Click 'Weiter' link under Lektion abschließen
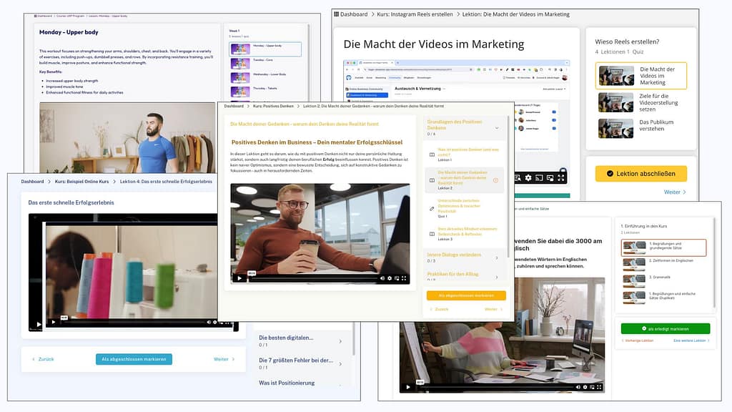The height and width of the screenshot is (412, 732). pos(675,192)
